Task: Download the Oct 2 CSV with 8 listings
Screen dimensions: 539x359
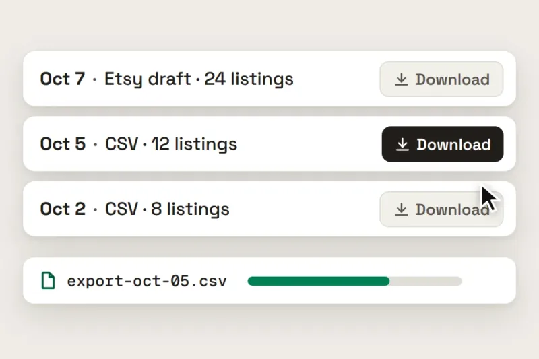Action: click(442, 209)
